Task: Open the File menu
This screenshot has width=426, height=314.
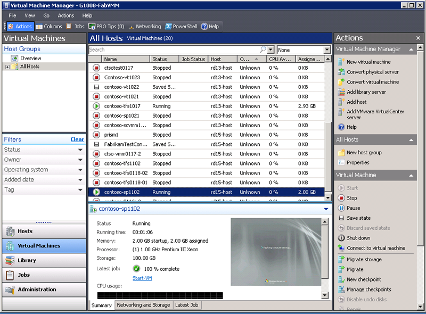Action: [x=12, y=15]
